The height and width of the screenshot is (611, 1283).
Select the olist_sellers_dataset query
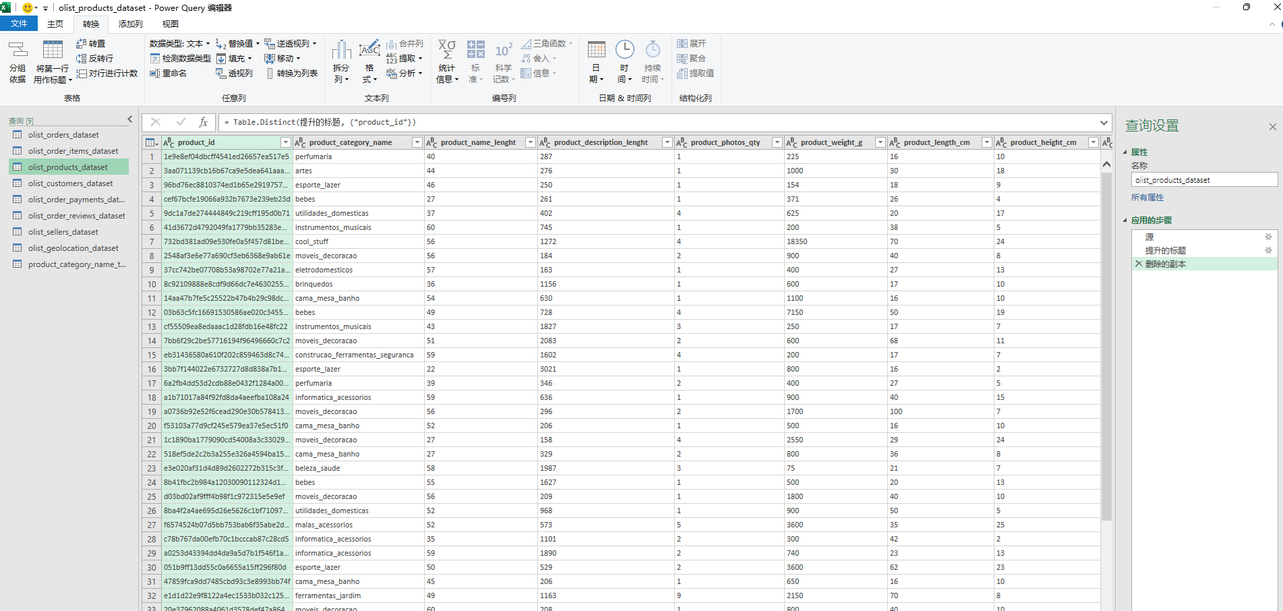point(68,232)
